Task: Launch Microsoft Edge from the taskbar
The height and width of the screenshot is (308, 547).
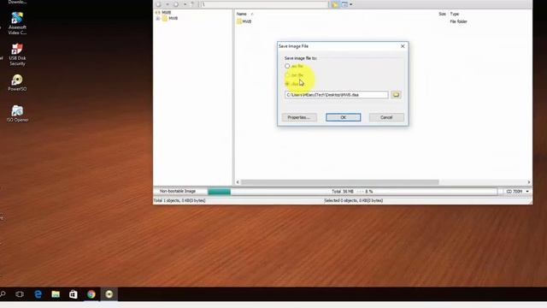Action: (x=38, y=294)
